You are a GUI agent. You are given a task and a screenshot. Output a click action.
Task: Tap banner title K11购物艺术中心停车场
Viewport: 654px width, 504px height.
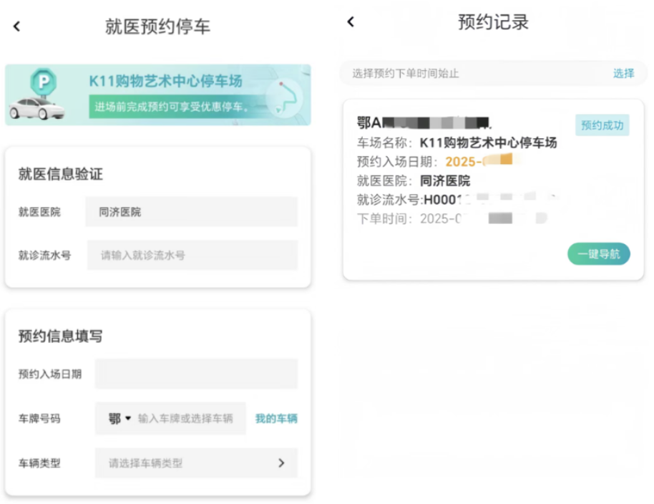(x=165, y=81)
